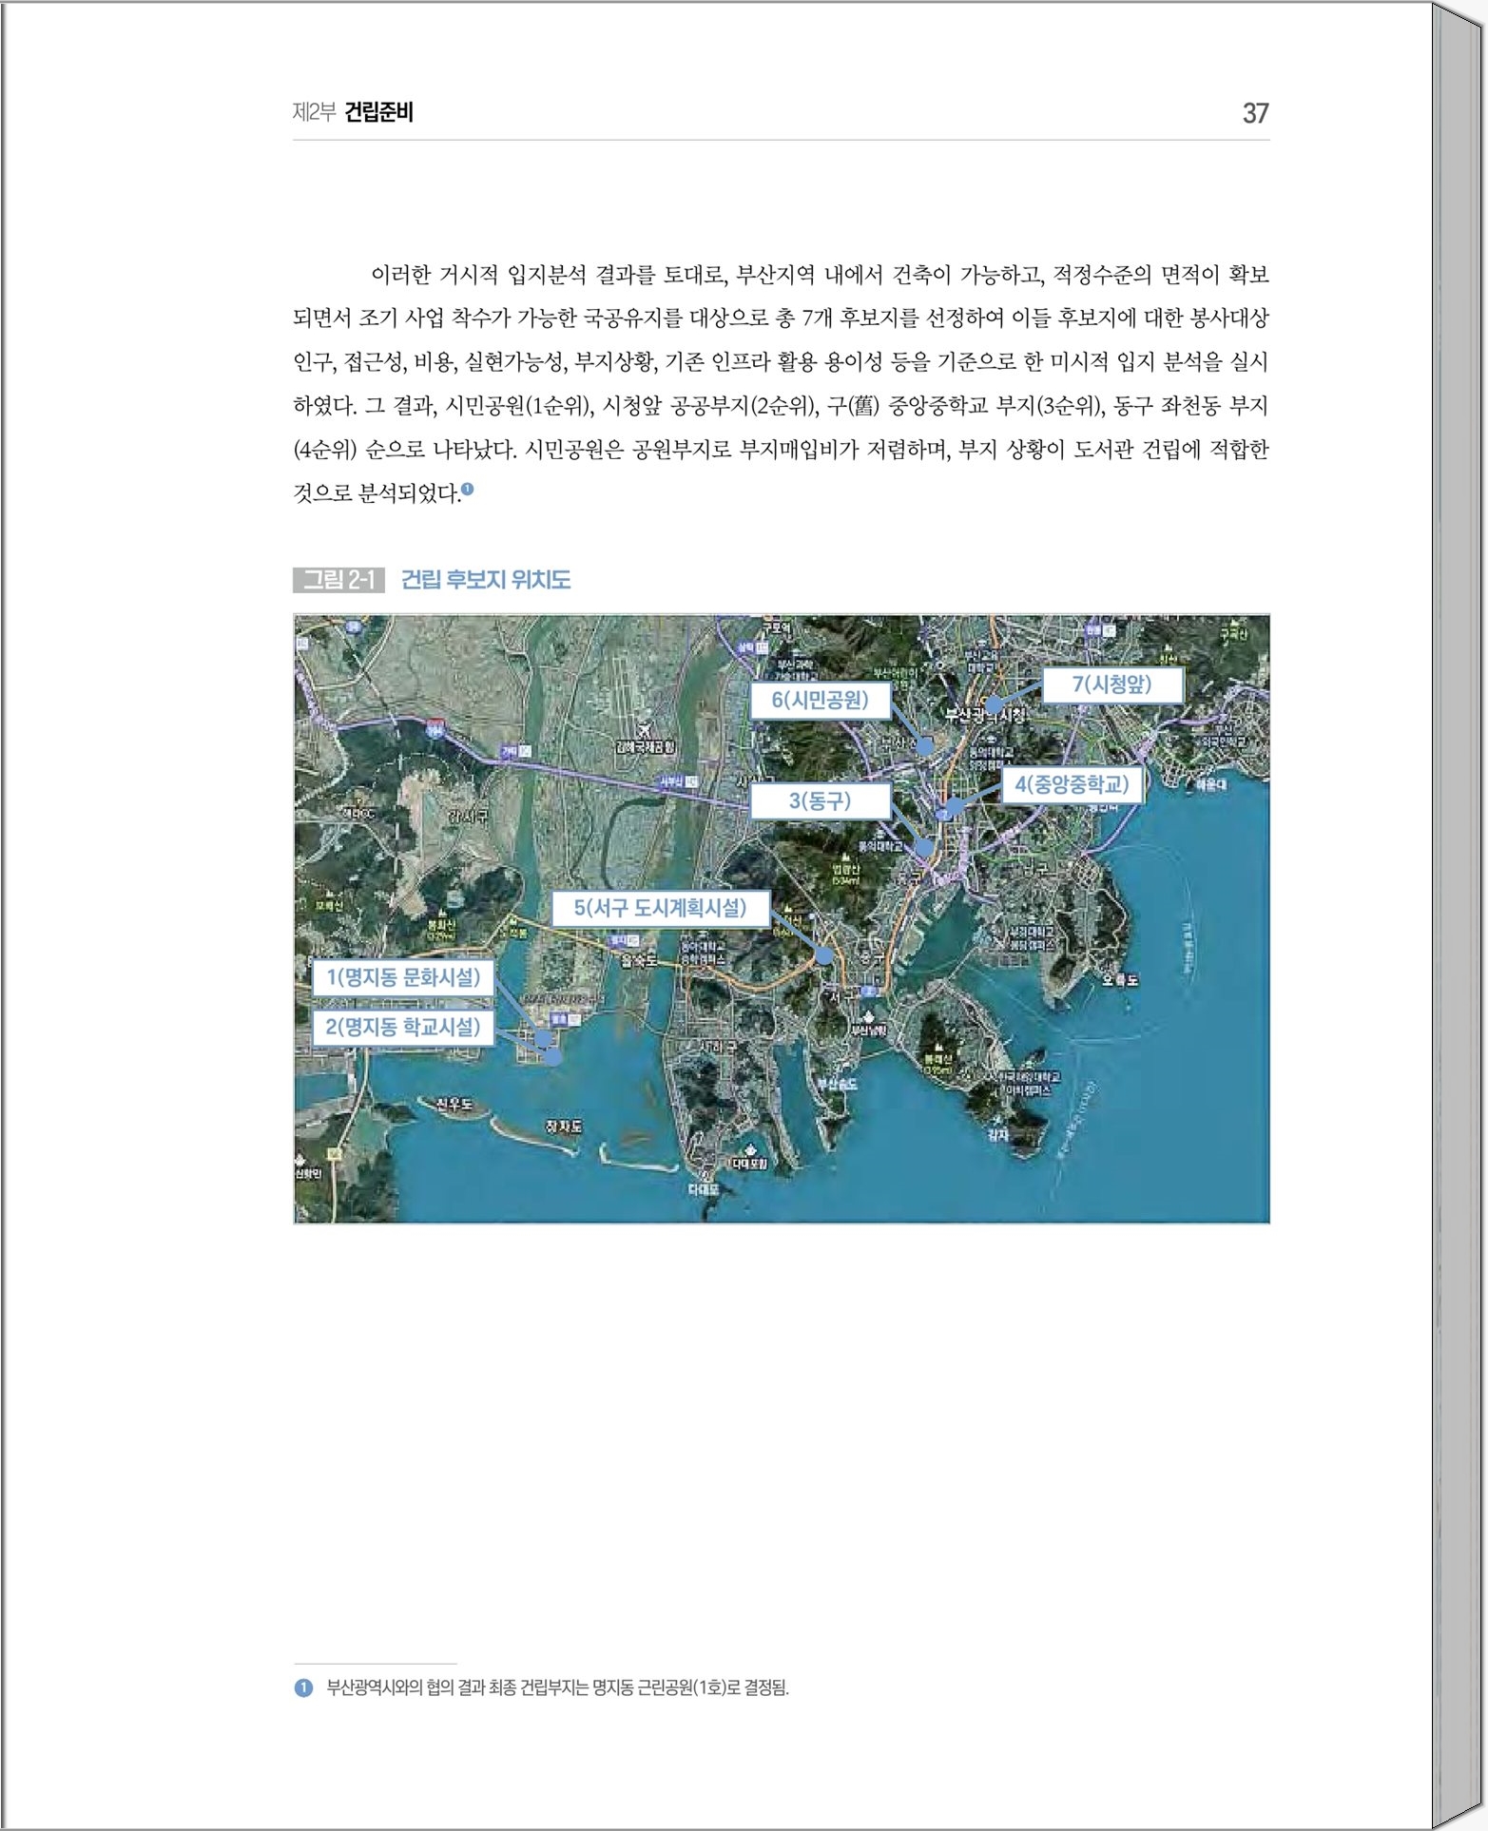
Task: Click the 을숙도 place name on map
Action: point(639,960)
